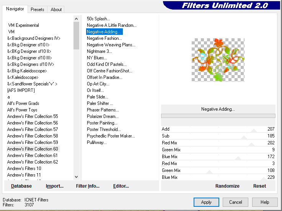Switch to the Presets tab
The width and height of the screenshot is (282, 211).
37,9
